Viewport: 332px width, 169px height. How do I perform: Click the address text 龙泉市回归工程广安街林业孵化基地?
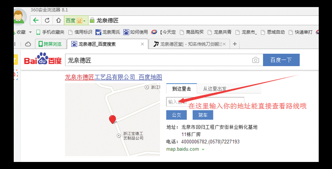220,127
